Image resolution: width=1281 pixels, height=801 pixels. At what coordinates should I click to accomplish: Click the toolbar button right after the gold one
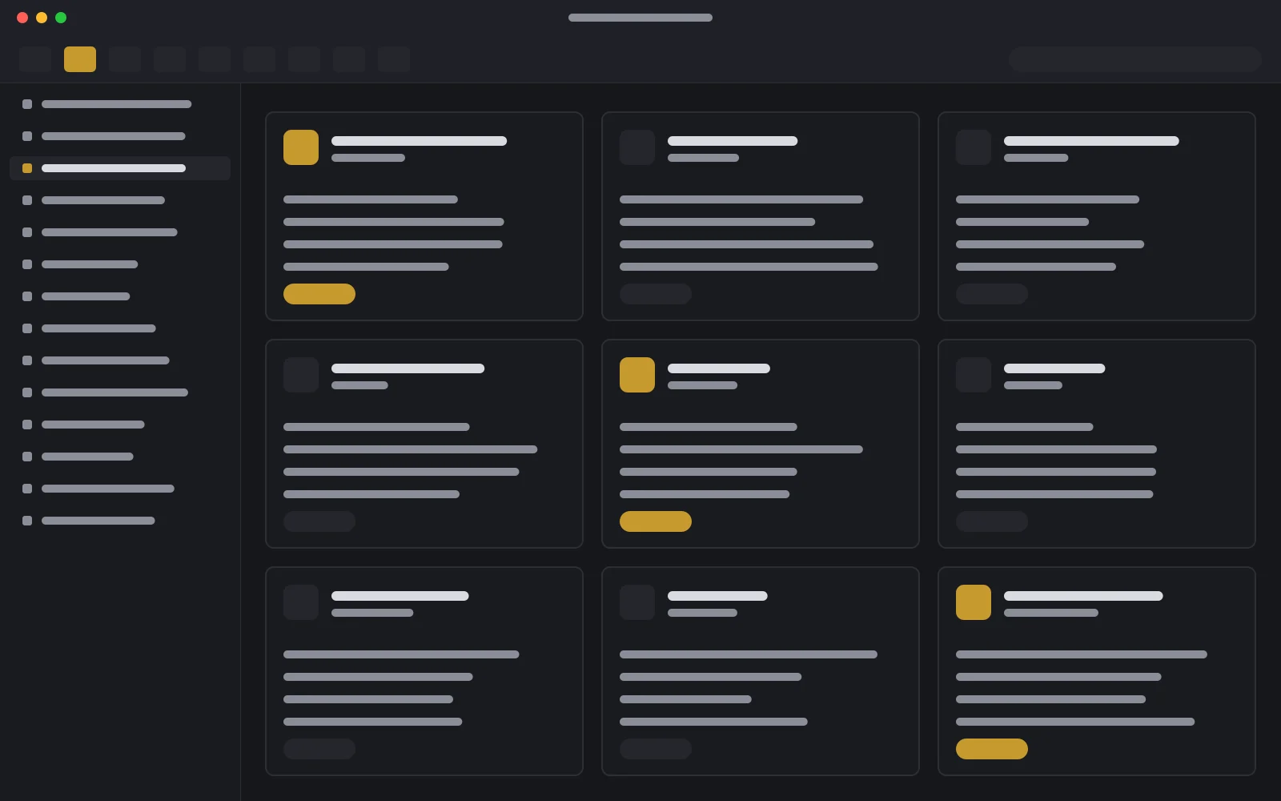click(125, 59)
